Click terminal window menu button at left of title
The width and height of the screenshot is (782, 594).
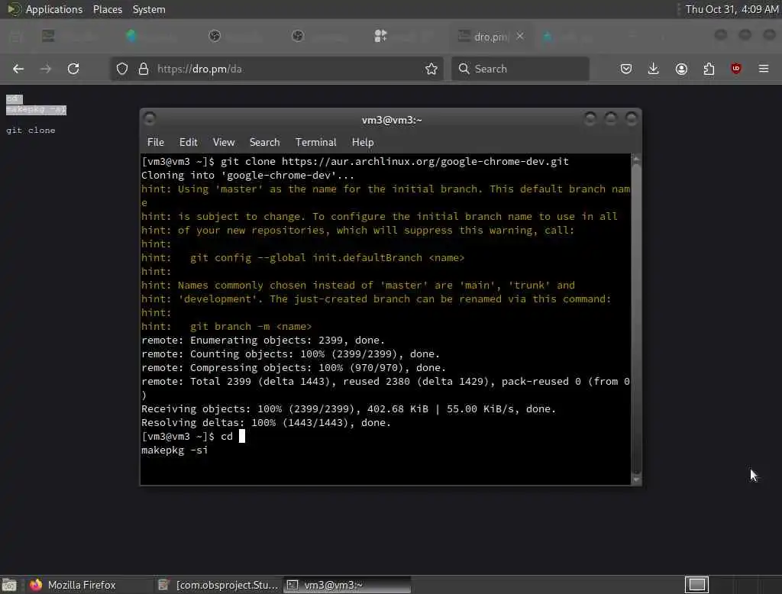(149, 118)
